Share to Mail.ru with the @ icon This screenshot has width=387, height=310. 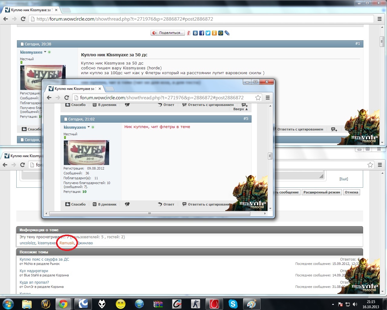point(221,33)
